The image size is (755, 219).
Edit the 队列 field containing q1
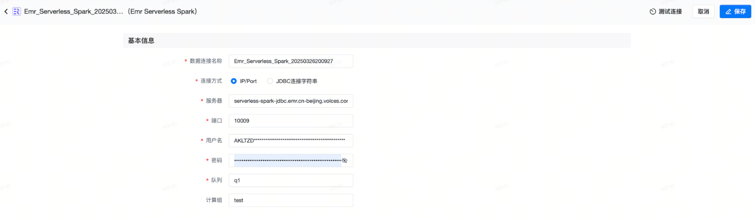coord(291,180)
